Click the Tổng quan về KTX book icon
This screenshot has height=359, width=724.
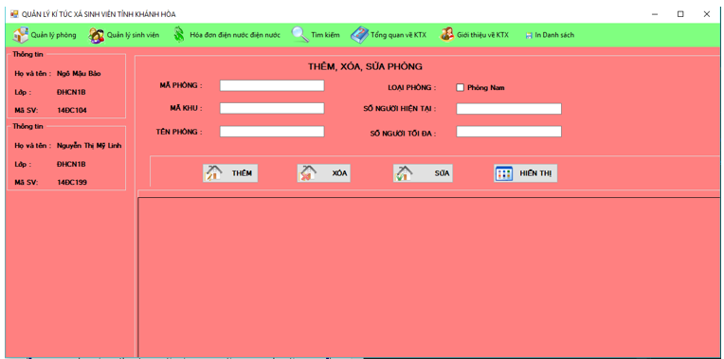(x=360, y=35)
